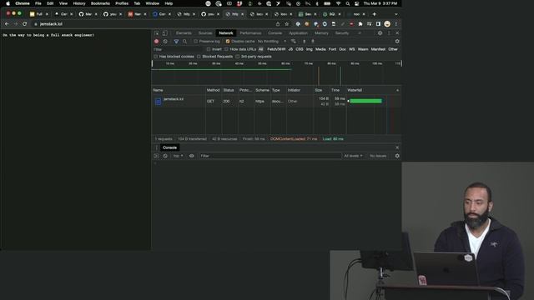Click the Import HAR upload arrow
The width and height of the screenshot is (534, 300).
tap(304, 41)
